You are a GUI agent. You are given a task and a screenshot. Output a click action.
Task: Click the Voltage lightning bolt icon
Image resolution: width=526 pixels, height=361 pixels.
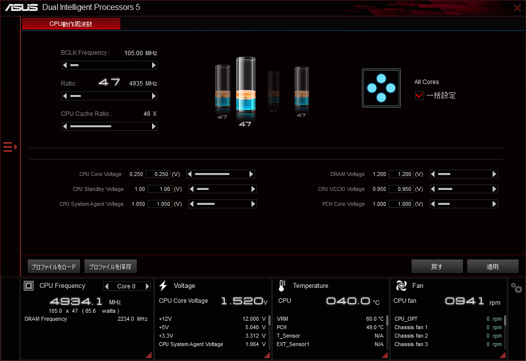point(163,286)
